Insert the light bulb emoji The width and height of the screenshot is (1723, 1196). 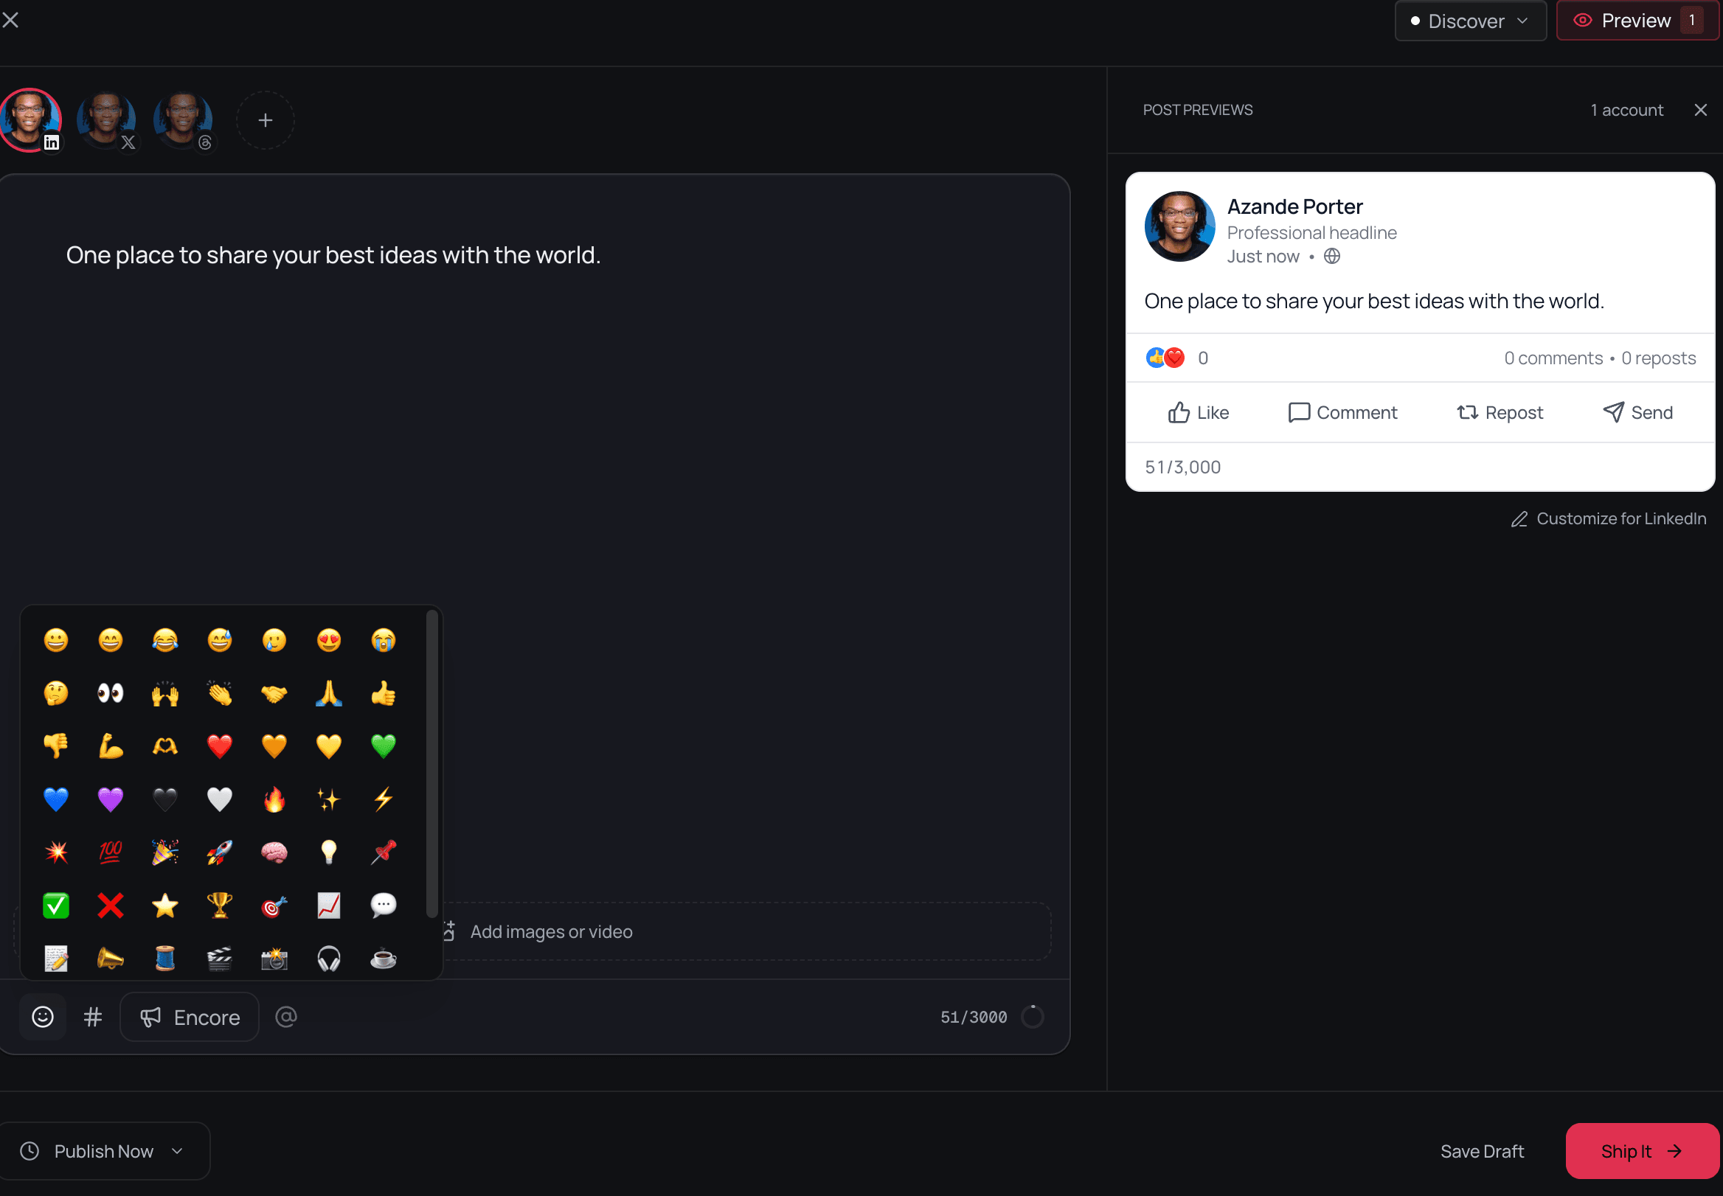[329, 852]
